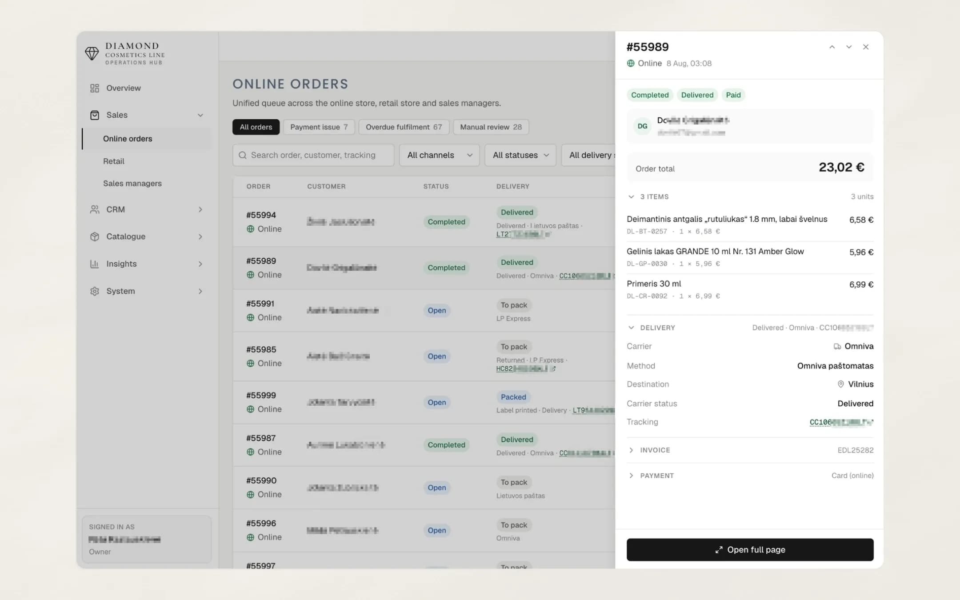Select the Manual review filter tab

coord(491,127)
